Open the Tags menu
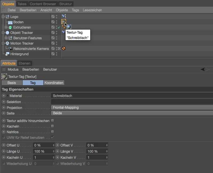Viewport: 213px width, 173px height. [x=75, y=10]
